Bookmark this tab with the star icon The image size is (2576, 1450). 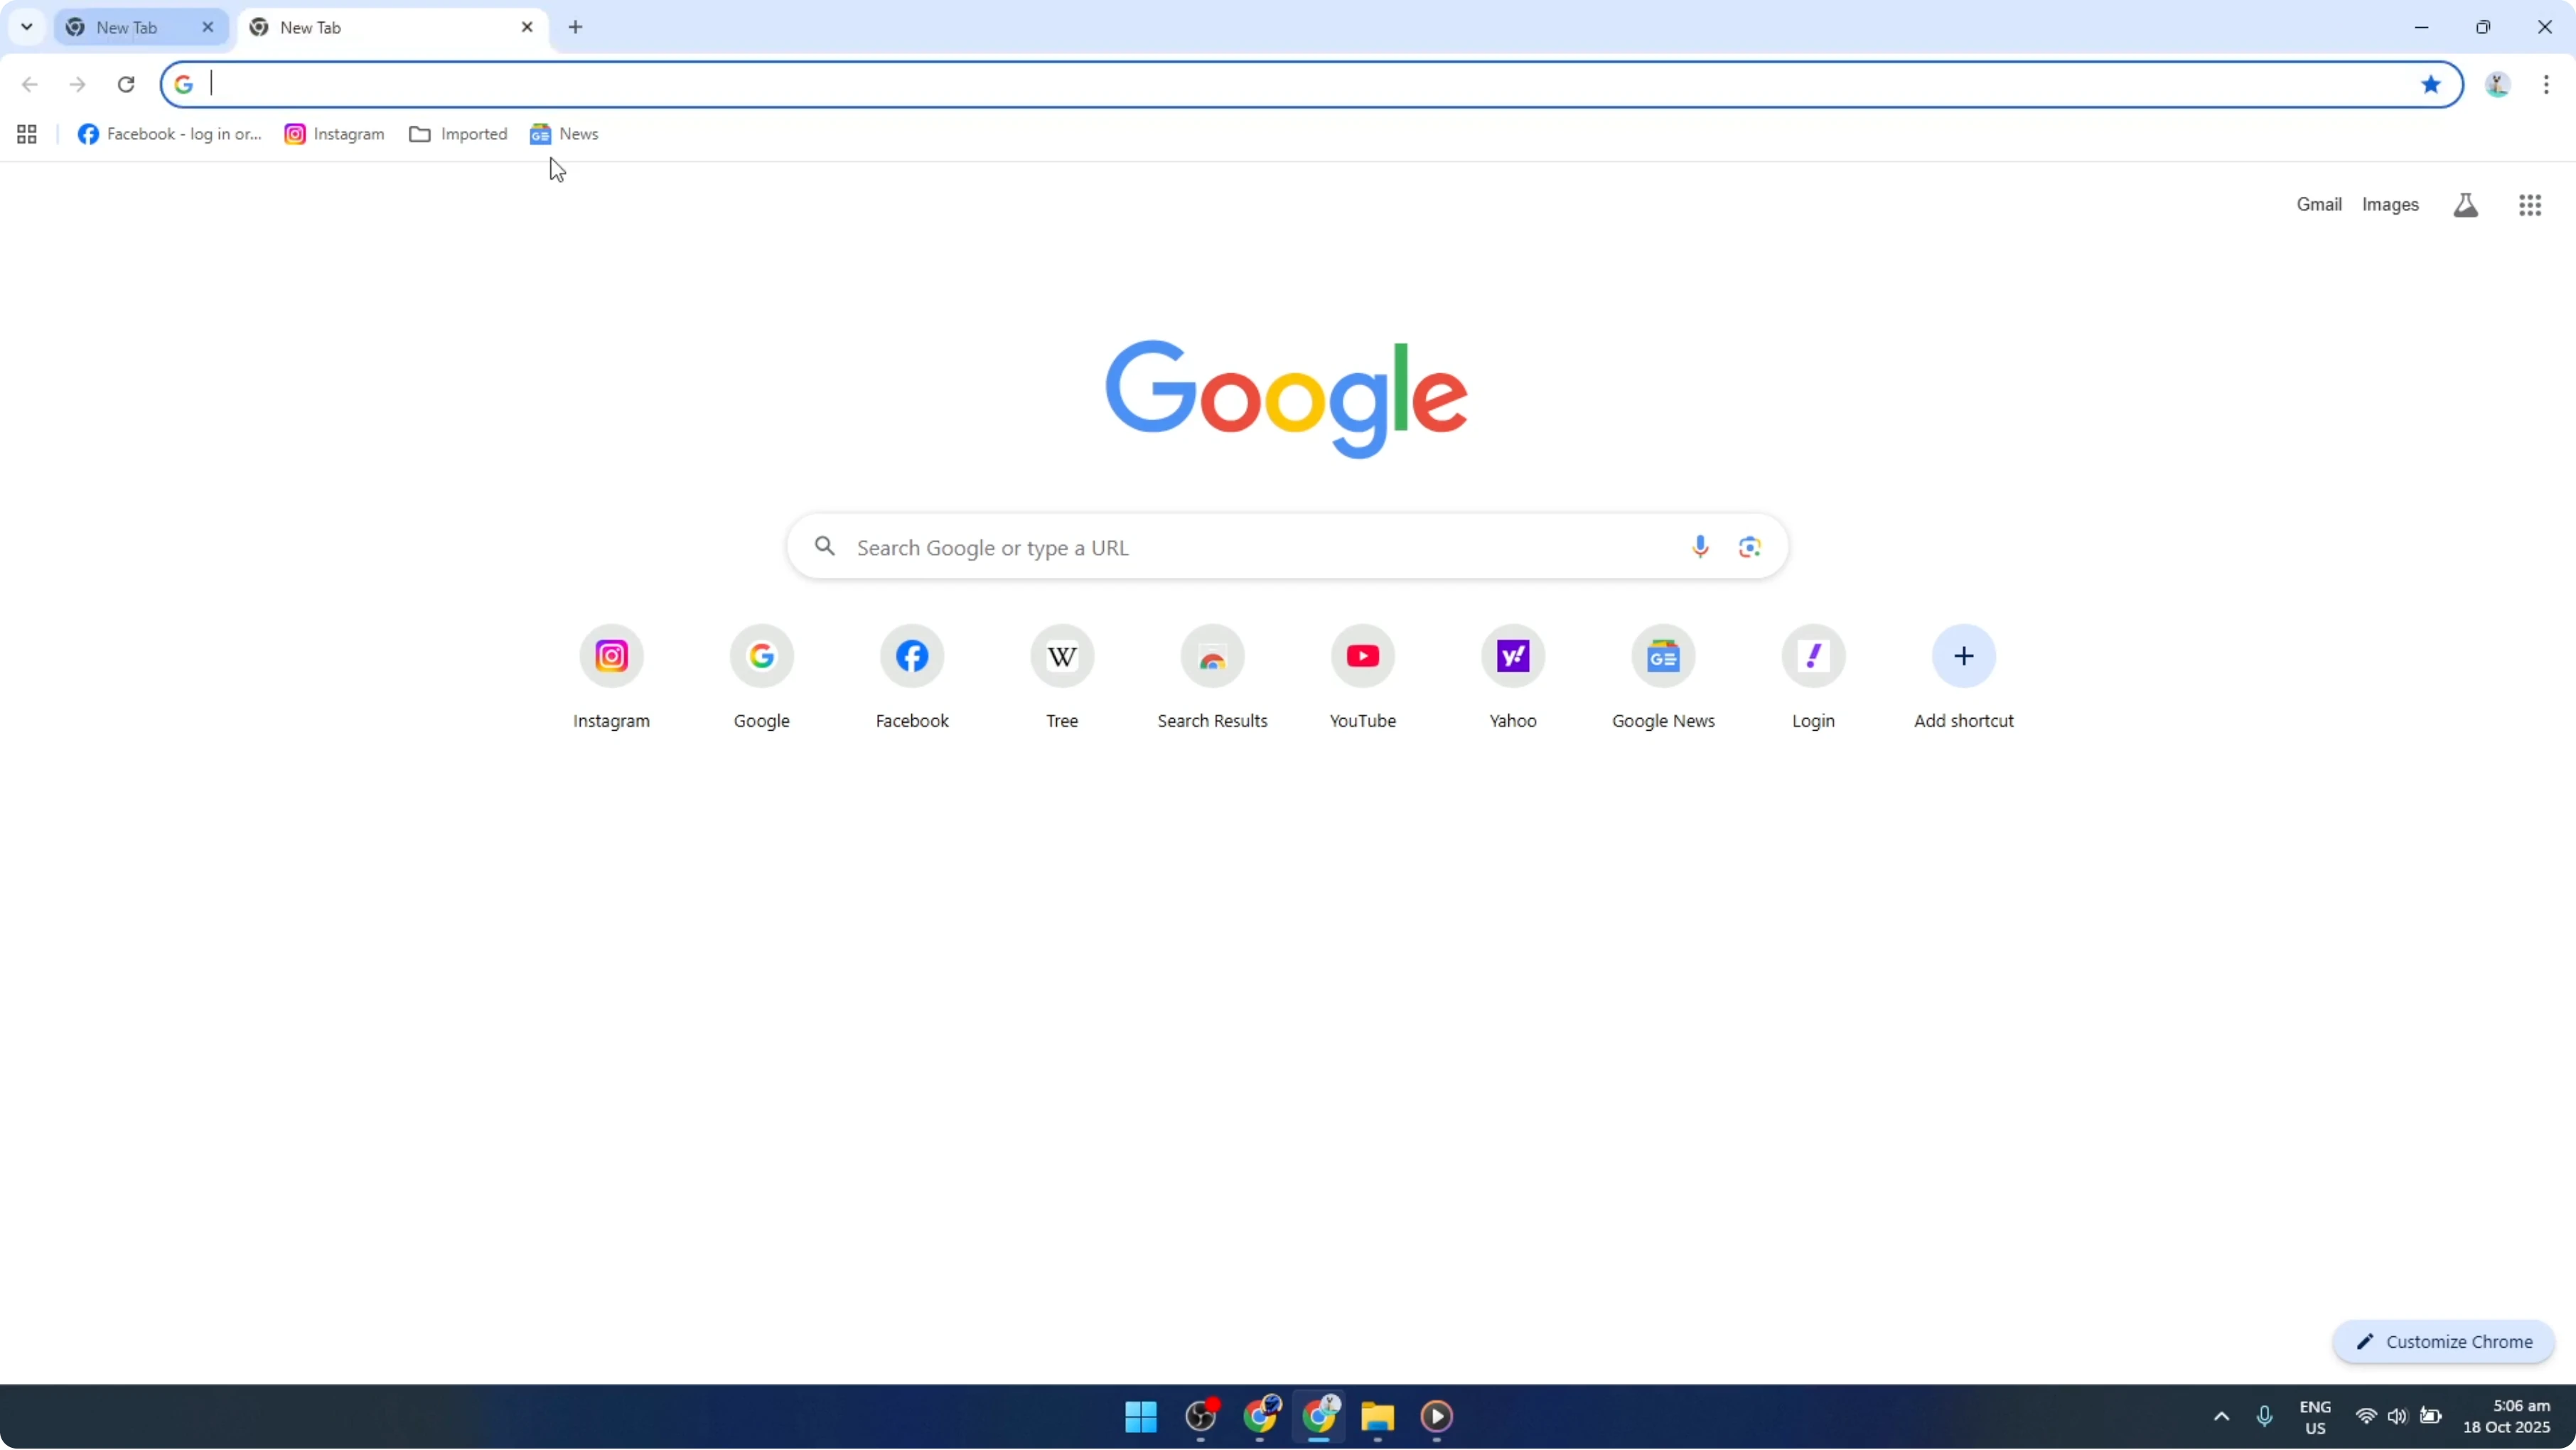pyautogui.click(x=2430, y=84)
